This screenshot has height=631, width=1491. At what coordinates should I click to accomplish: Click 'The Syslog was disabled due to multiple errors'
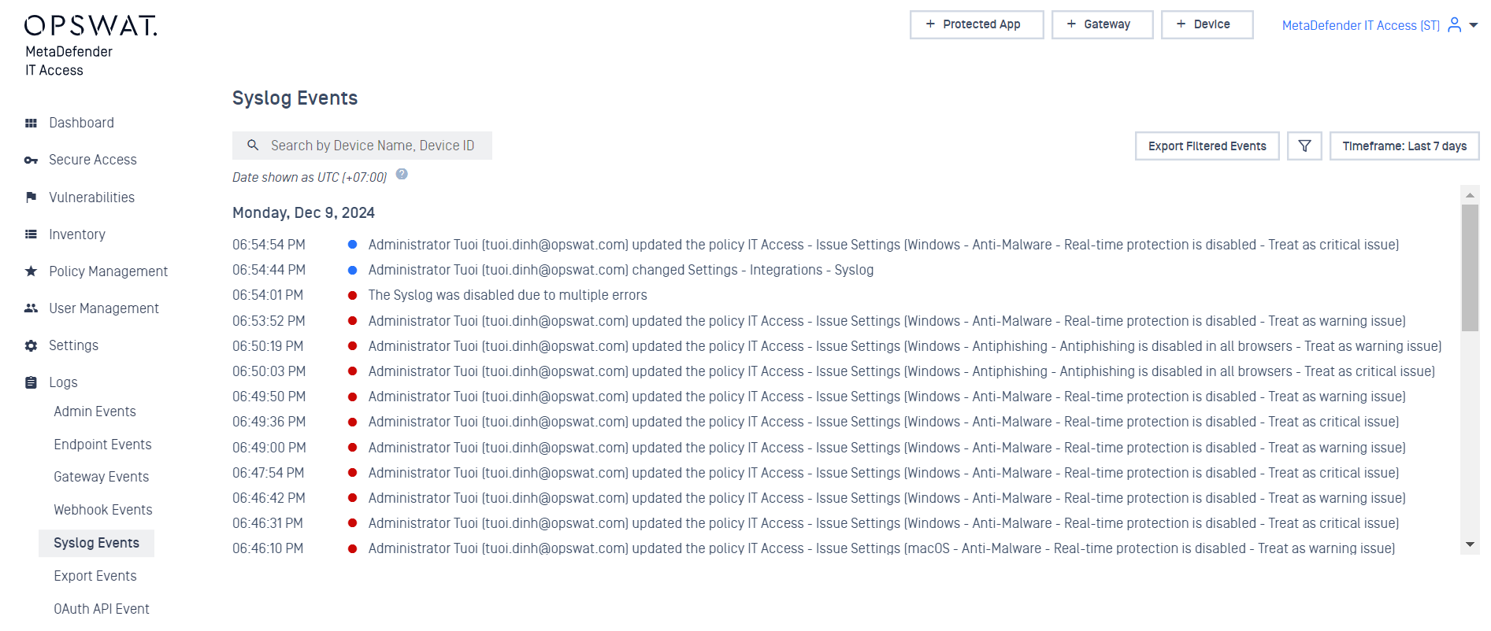(x=507, y=295)
